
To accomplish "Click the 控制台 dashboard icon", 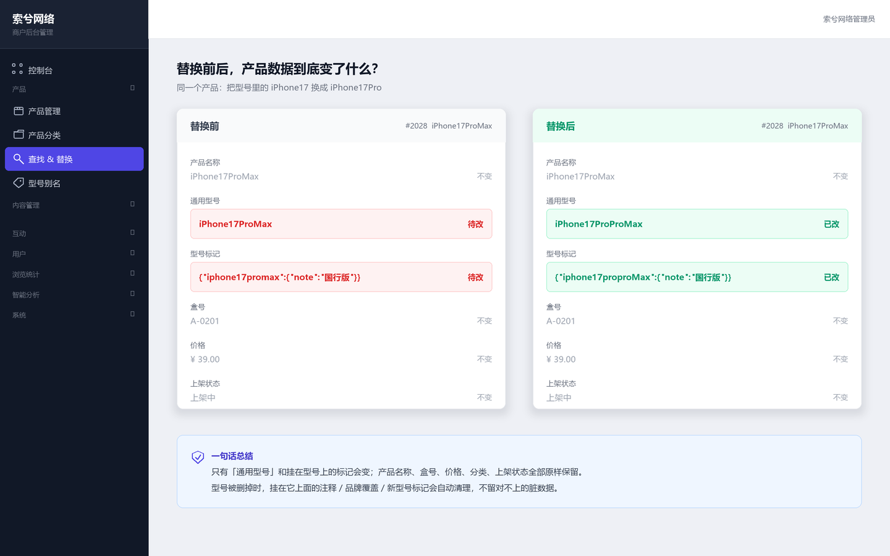I will (17, 69).
